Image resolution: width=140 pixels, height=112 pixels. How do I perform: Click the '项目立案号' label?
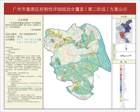coord(11,34)
